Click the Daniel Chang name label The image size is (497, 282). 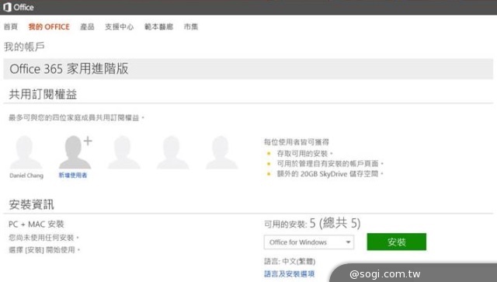click(26, 176)
